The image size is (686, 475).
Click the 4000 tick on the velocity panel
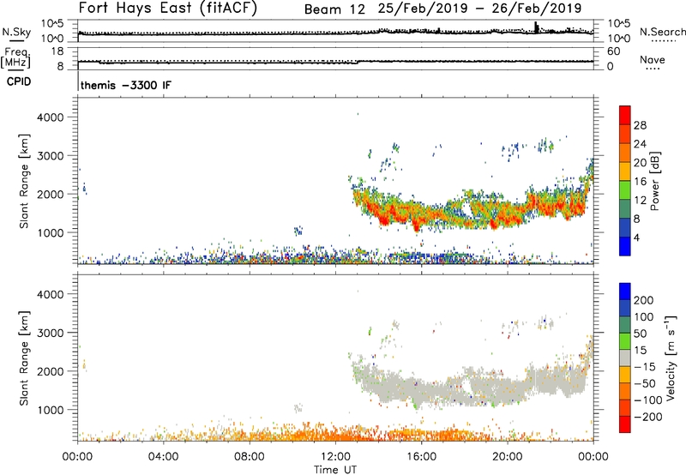pyautogui.click(x=51, y=294)
